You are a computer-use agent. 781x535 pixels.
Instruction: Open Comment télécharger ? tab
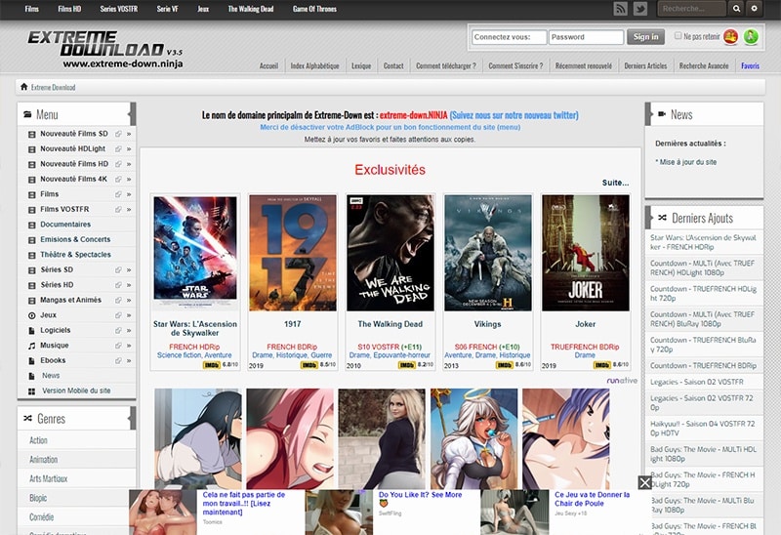[x=446, y=65]
